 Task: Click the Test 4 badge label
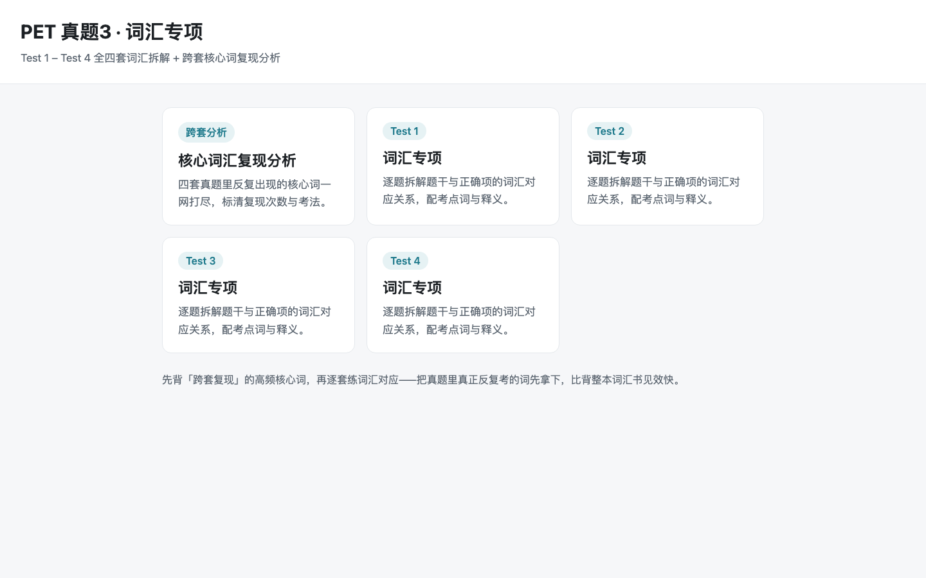pyautogui.click(x=405, y=261)
